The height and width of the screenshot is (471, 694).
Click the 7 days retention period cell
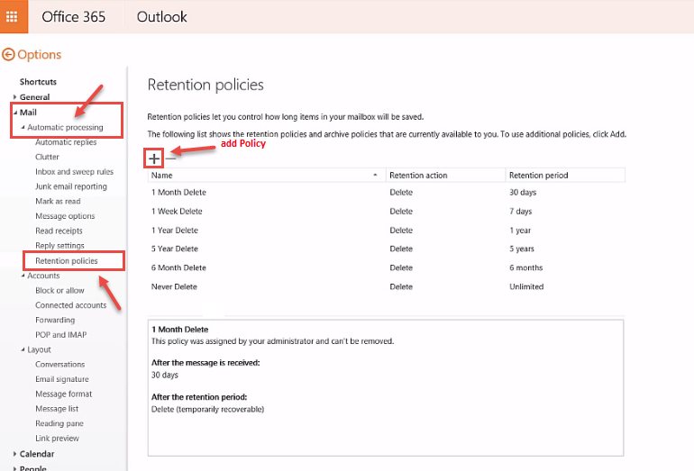(x=521, y=212)
